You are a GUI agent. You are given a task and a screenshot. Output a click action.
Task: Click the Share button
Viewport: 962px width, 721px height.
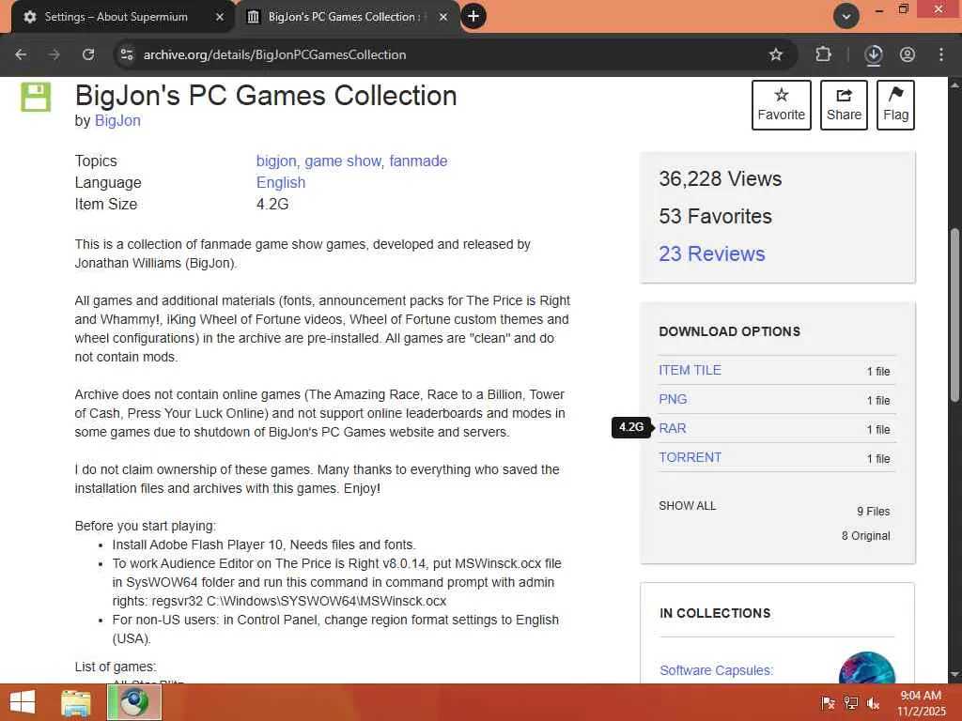pyautogui.click(x=844, y=105)
